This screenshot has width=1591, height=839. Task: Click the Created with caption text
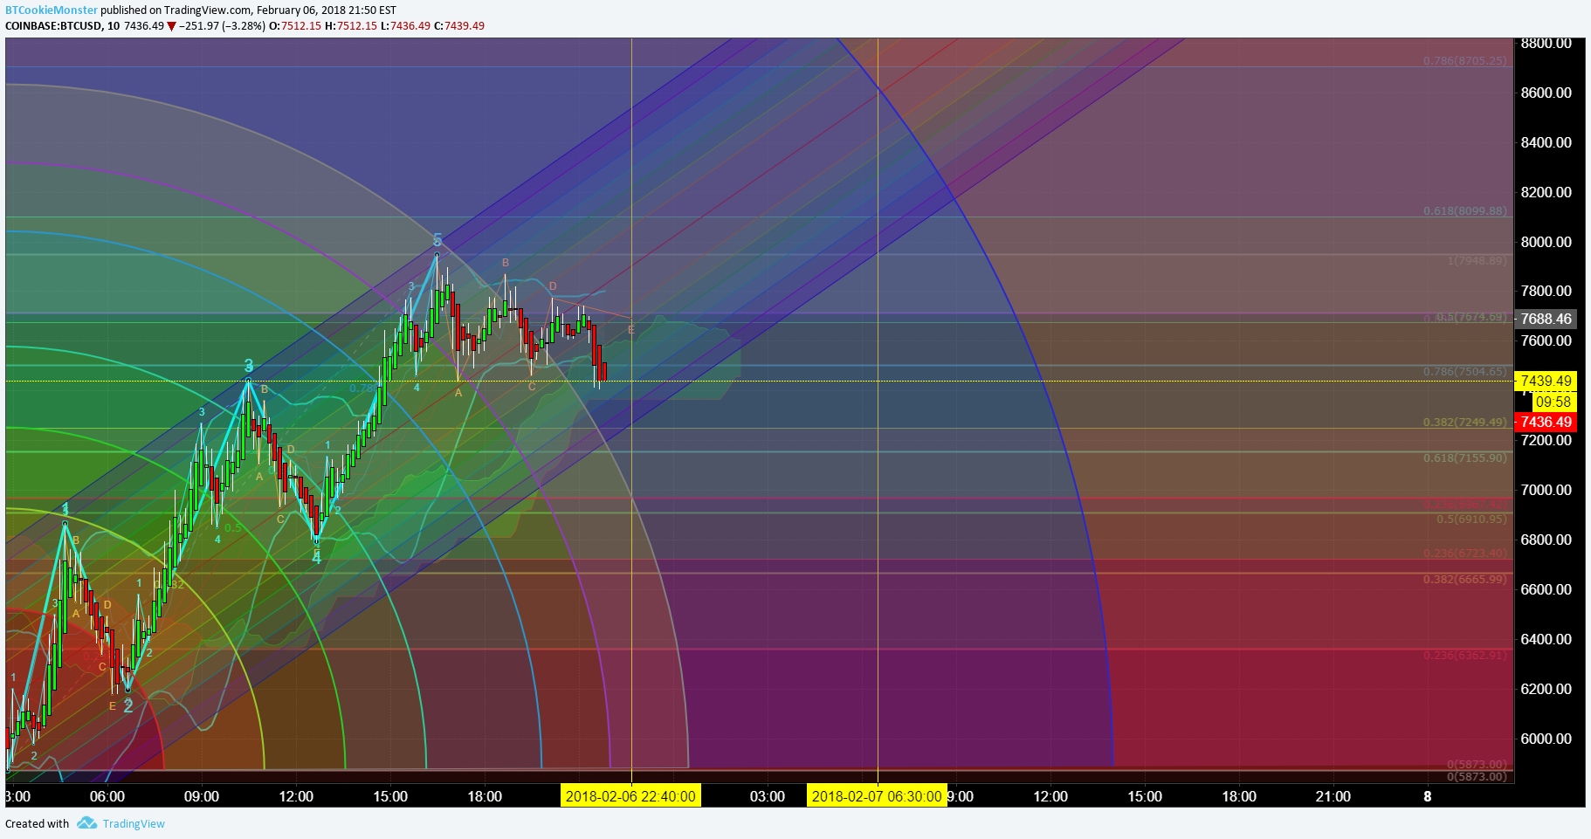click(x=37, y=823)
